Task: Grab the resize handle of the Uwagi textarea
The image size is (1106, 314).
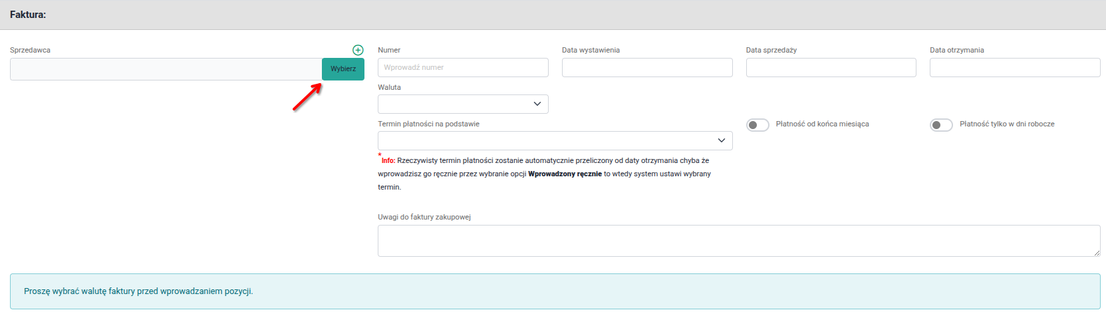Action: pos(1097,253)
